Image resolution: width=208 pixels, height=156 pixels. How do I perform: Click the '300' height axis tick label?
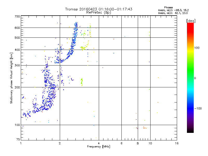17,65
